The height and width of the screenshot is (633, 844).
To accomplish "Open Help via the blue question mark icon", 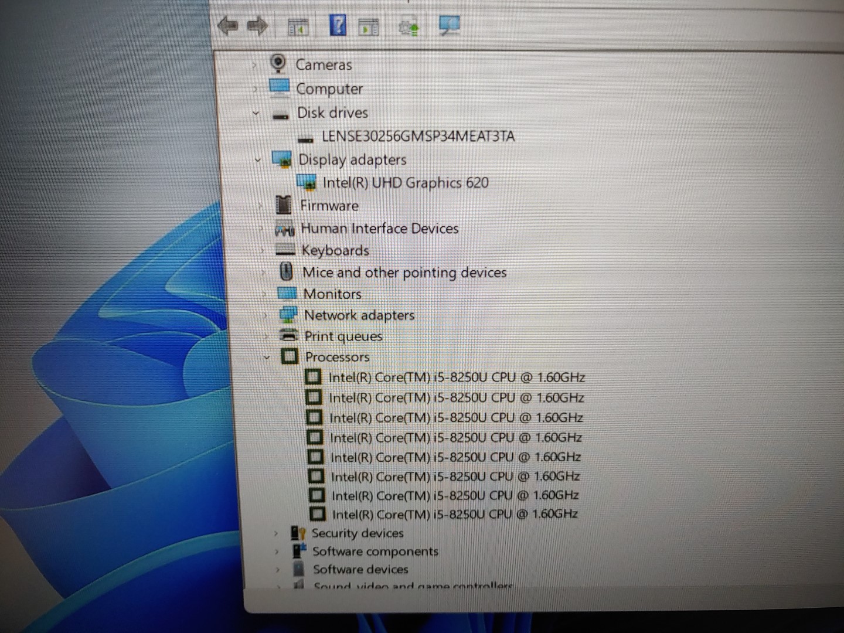I will [338, 25].
